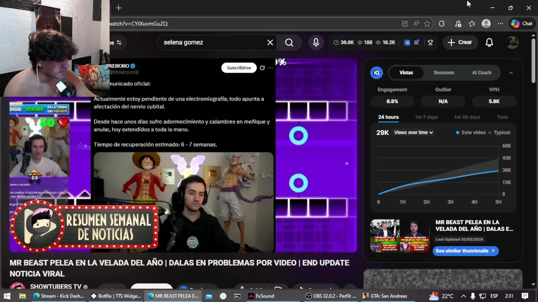Open the browser profile avatar
Image resolution: width=538 pixels, height=302 pixels.
pos(486,23)
